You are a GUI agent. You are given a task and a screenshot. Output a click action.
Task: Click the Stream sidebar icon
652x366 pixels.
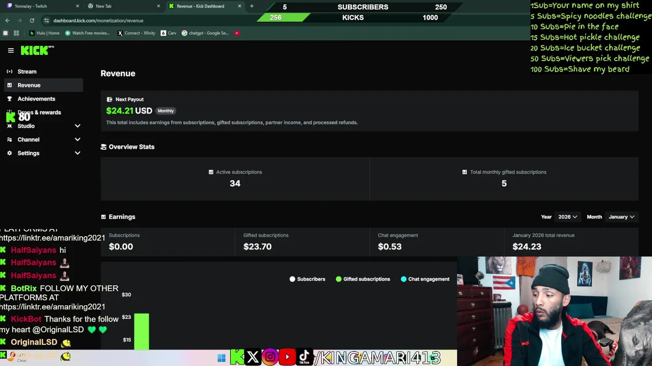pyautogui.click(x=9, y=72)
